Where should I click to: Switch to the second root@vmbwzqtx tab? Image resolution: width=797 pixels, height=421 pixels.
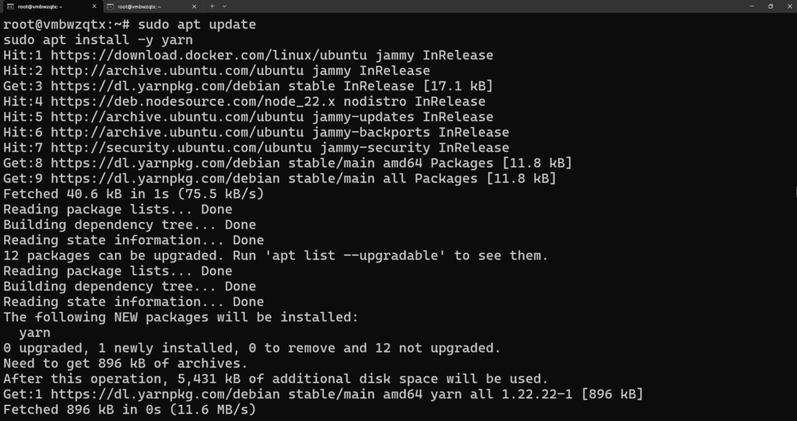point(152,6)
